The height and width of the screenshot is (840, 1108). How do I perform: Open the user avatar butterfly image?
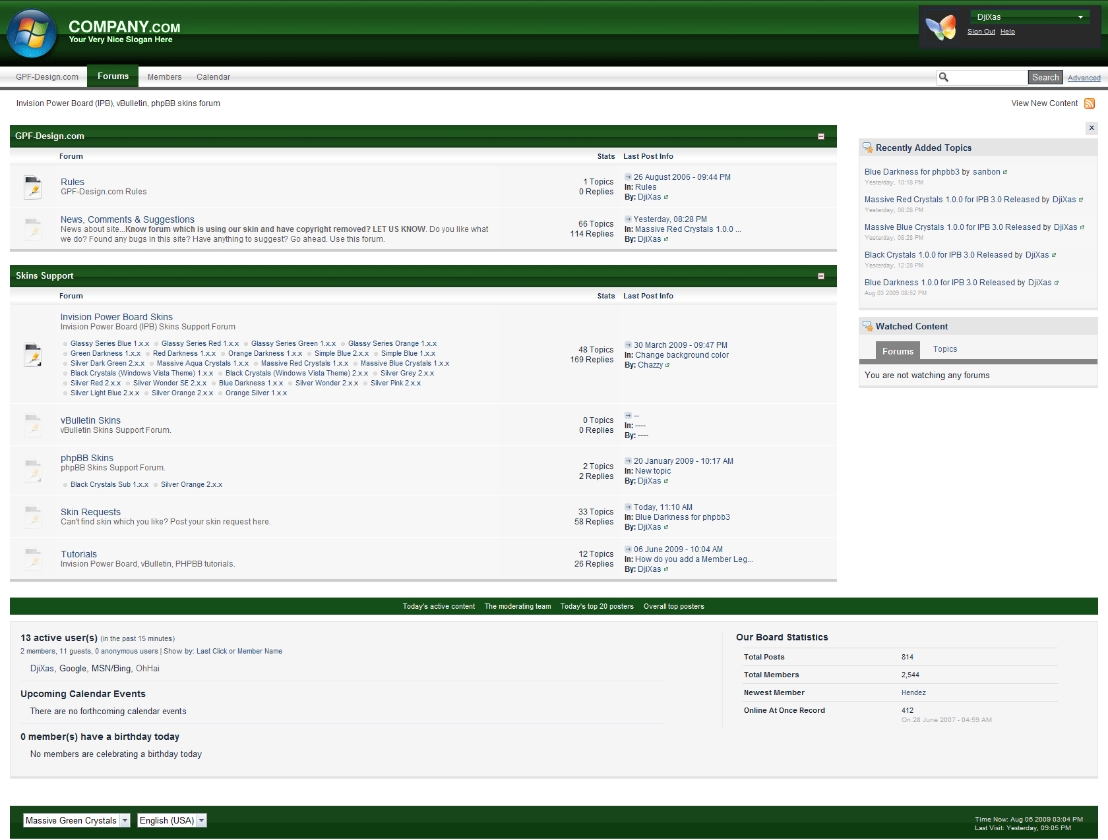point(940,28)
